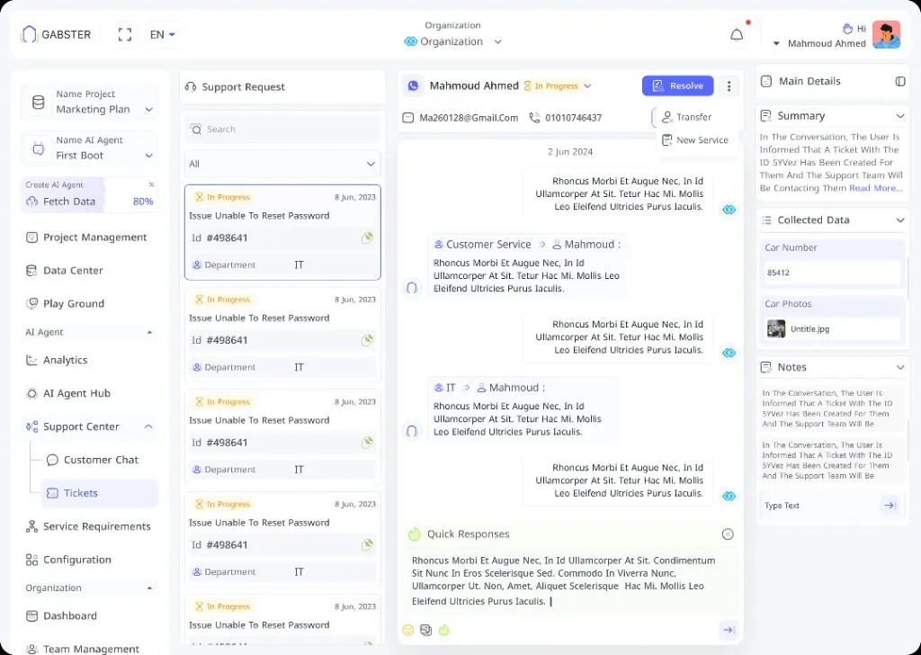
Task: Click the GABSTER logo
Action: 56,34
